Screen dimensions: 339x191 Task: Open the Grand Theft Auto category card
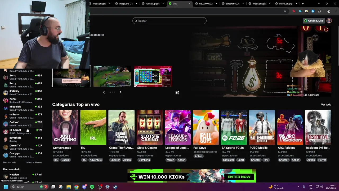(121, 128)
